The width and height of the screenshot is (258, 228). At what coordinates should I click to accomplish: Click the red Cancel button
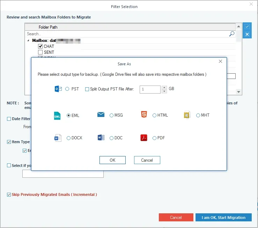[x=176, y=217]
